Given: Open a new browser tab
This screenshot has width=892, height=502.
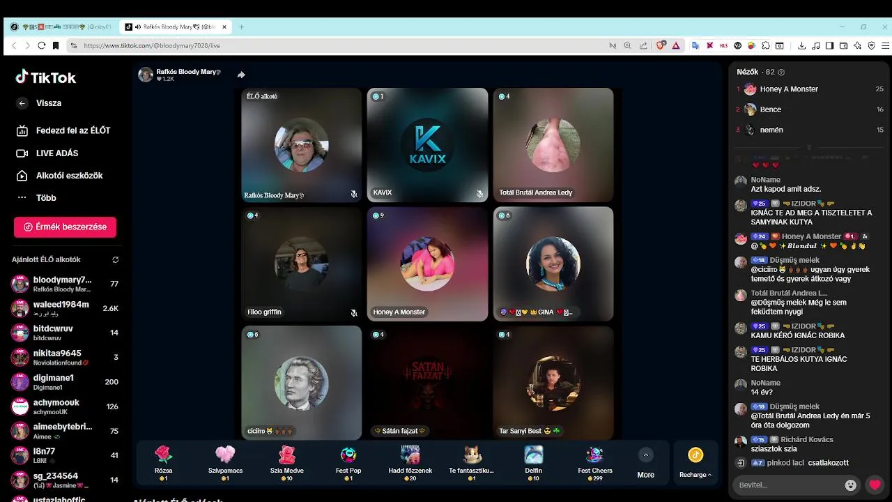Looking at the screenshot, I should [242, 26].
